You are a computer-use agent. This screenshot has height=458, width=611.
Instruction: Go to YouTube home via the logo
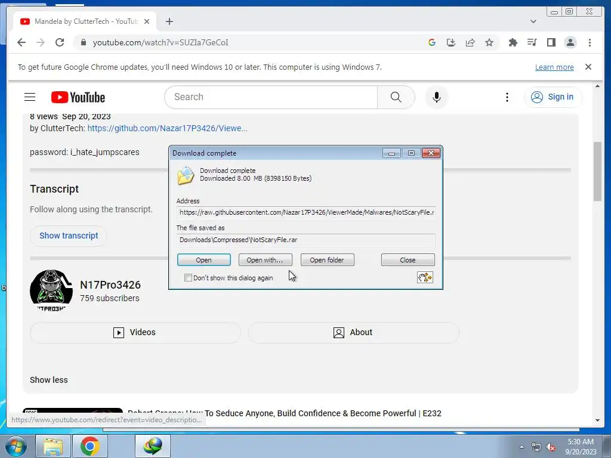(78, 97)
